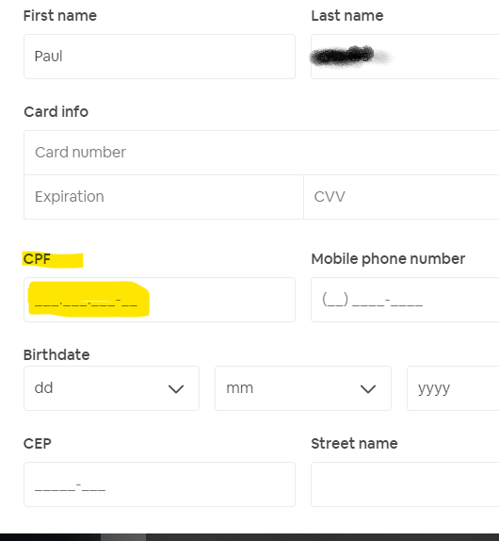Click the Street name input field

(x=405, y=484)
